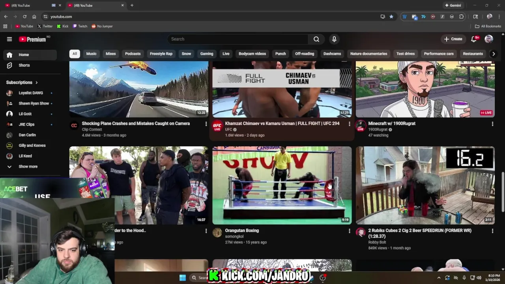This screenshot has width=505, height=284.
Task: Open UFC channel avatar
Action: [217, 126]
